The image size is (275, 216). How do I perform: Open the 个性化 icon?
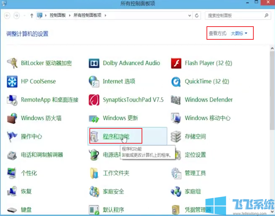(12, 173)
